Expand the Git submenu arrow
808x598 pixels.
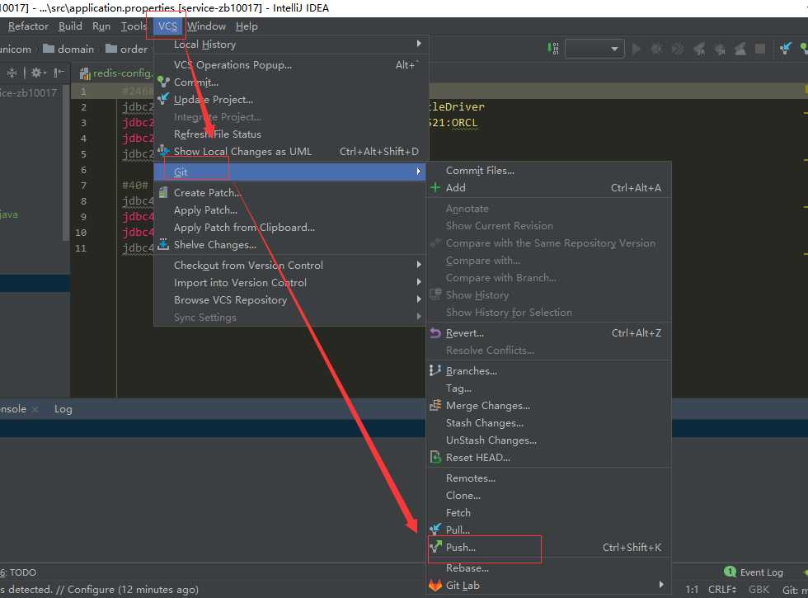(419, 172)
